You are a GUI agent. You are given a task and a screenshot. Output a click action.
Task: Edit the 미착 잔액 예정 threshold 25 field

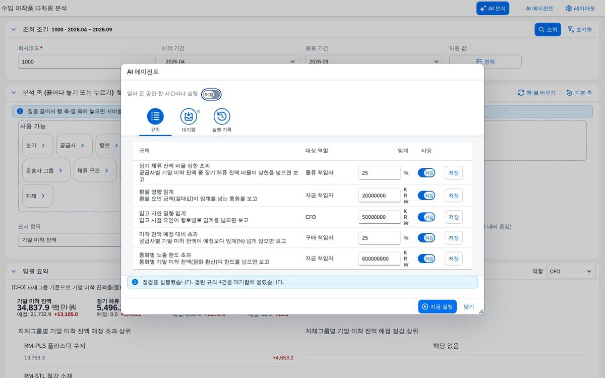(380, 238)
